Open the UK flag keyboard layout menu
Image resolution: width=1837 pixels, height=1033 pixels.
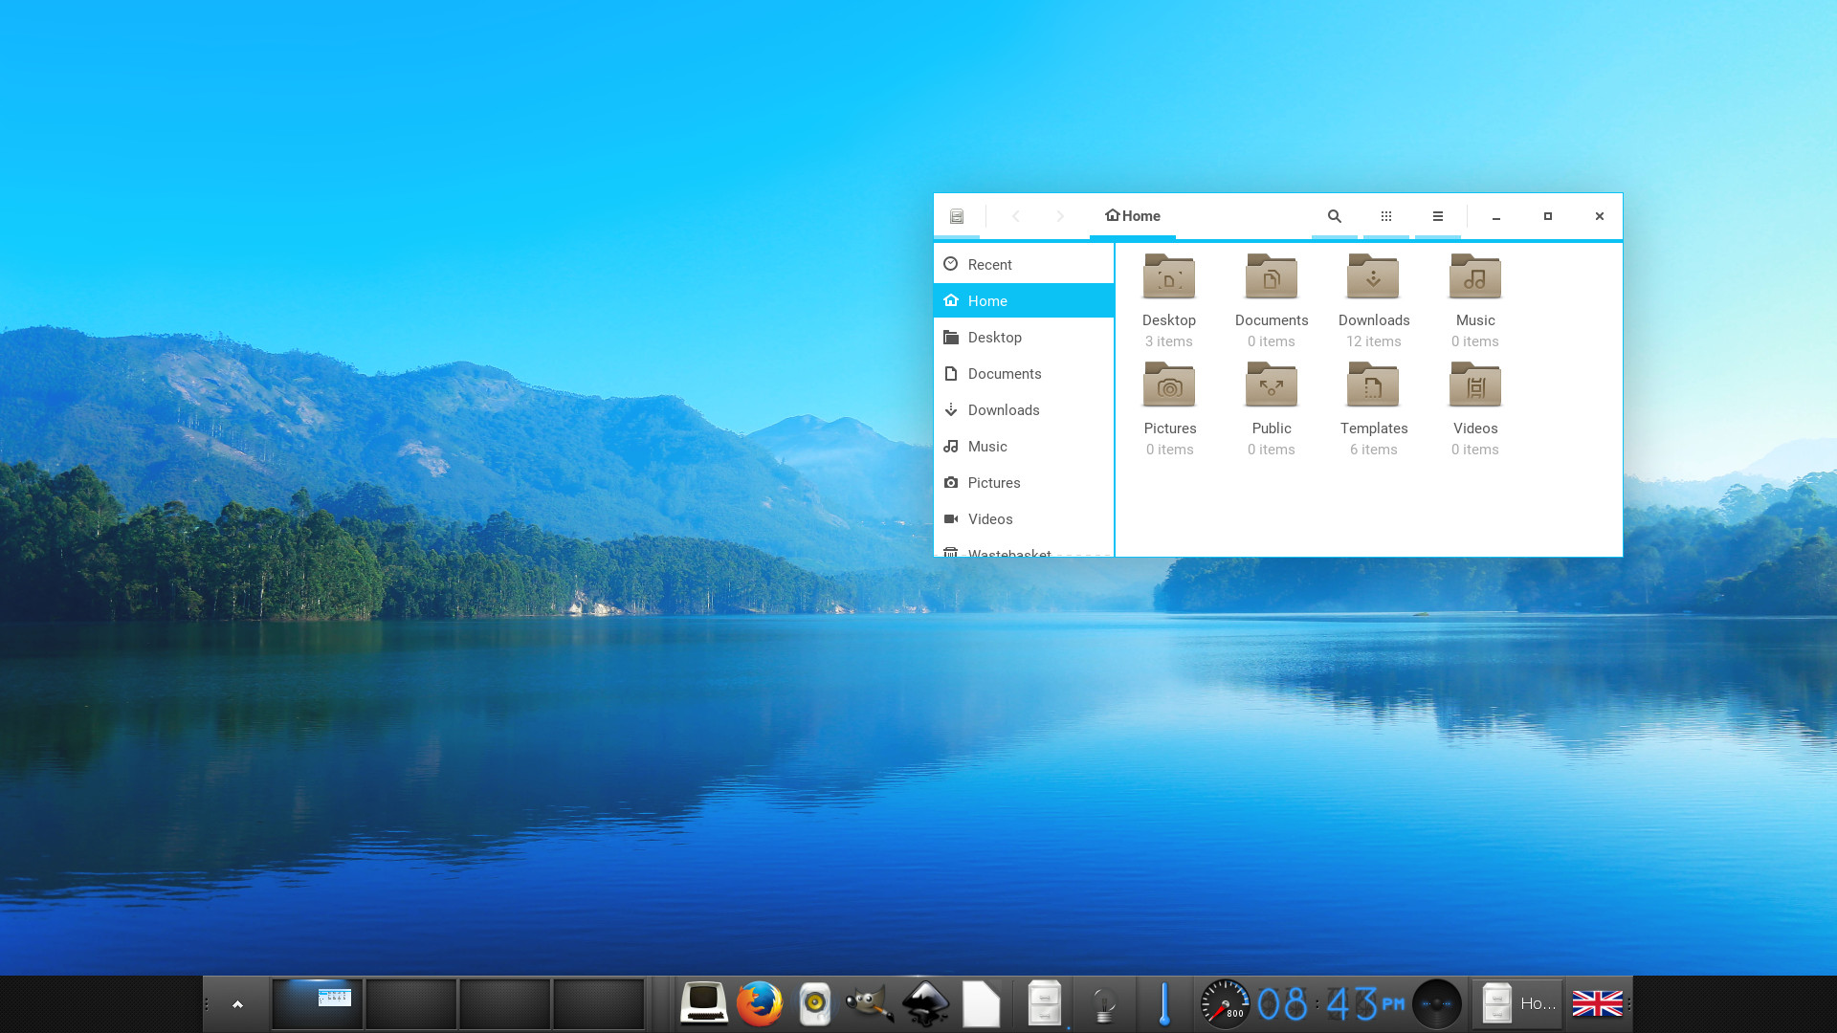1597,1004
